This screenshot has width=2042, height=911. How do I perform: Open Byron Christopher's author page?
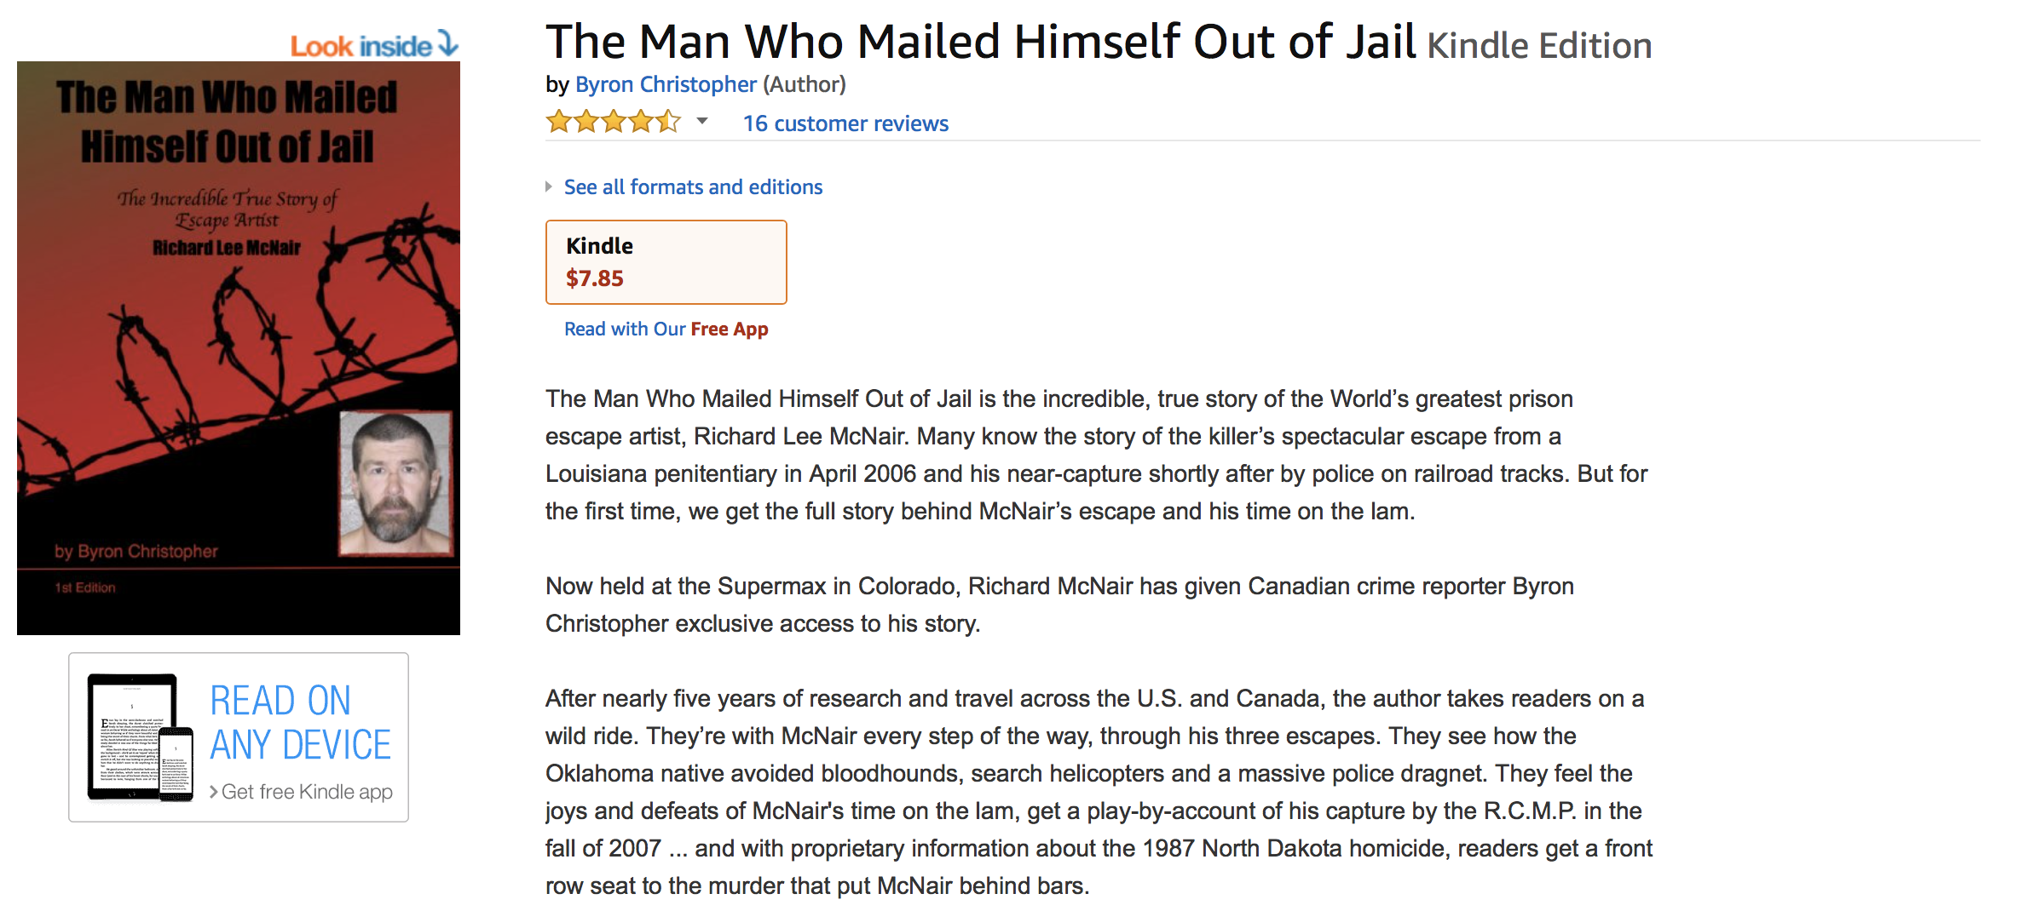click(666, 84)
